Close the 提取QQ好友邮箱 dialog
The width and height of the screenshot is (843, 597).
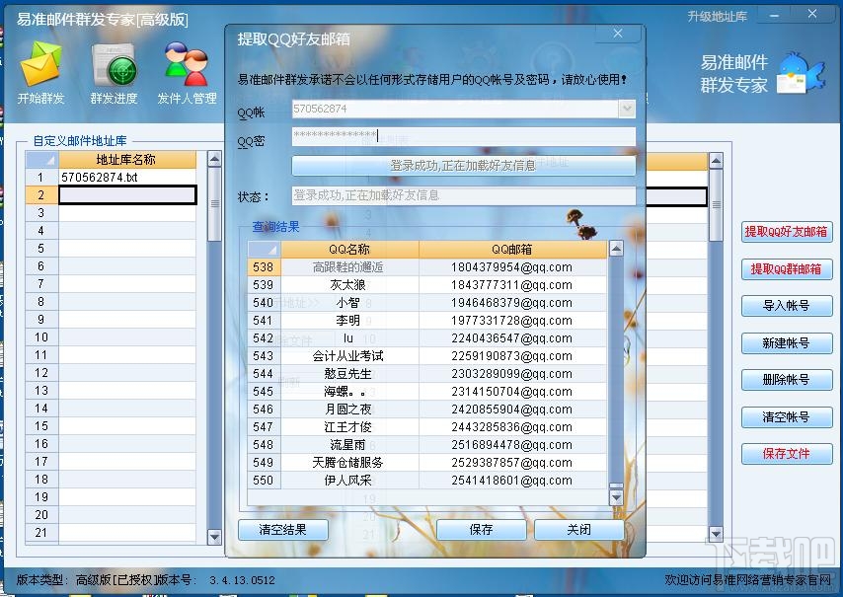tap(618, 34)
